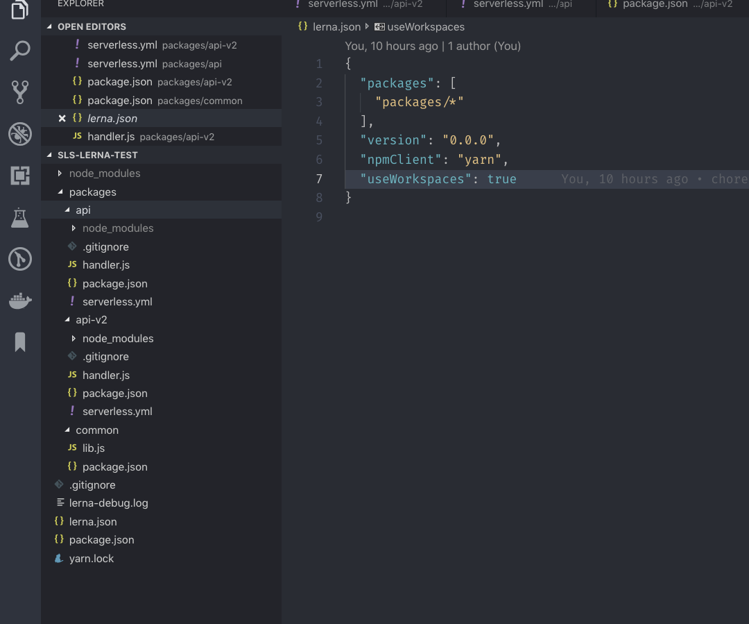Expand the root node_modules folder
Image resolution: width=749 pixels, height=624 pixels.
(x=59, y=173)
